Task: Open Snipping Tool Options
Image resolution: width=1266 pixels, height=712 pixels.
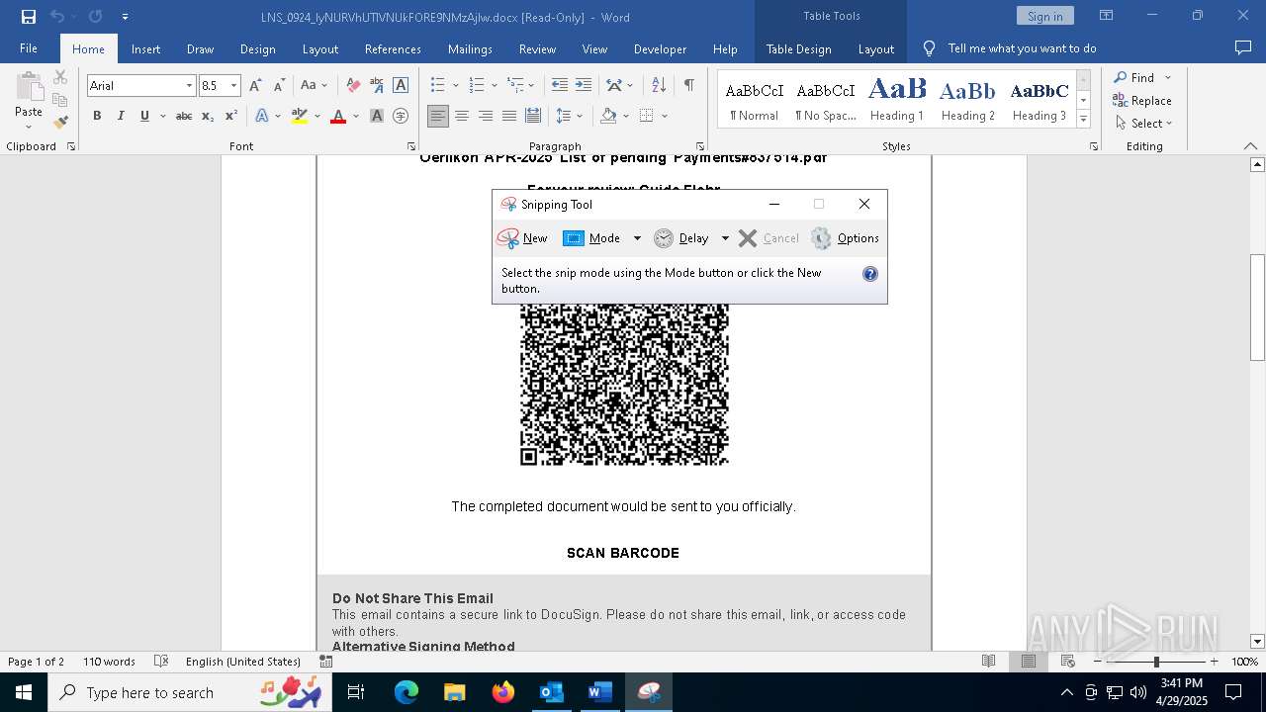Action: coord(845,238)
